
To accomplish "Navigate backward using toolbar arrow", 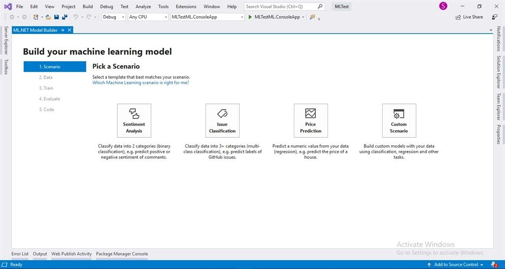I will pyautogui.click(x=12, y=17).
